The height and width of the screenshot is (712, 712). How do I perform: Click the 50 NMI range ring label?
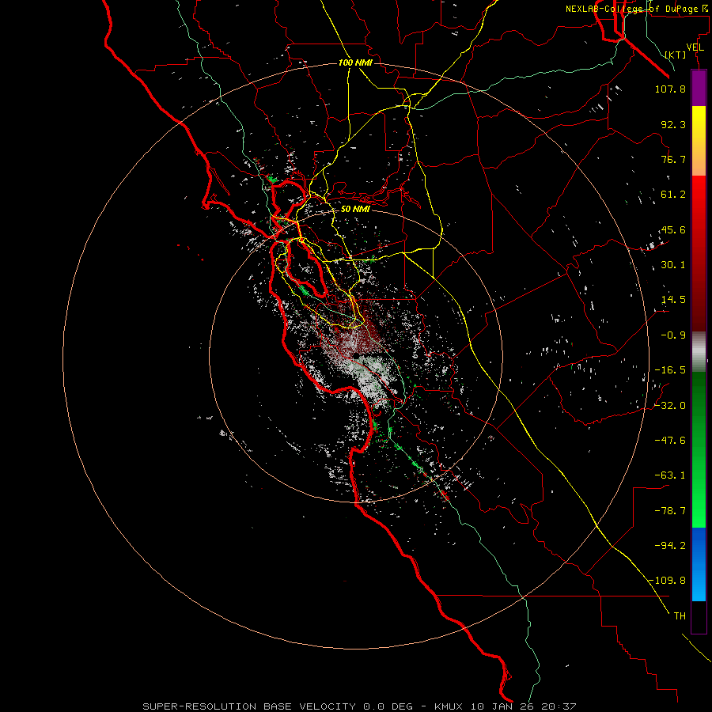click(355, 210)
